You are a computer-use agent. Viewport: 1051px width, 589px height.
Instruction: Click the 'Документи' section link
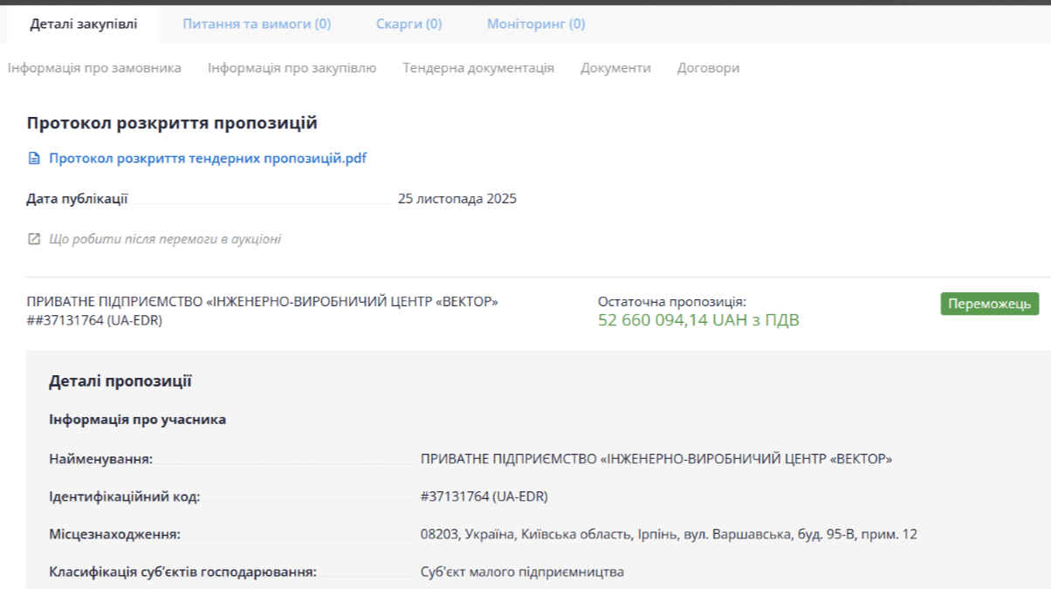pyautogui.click(x=615, y=68)
